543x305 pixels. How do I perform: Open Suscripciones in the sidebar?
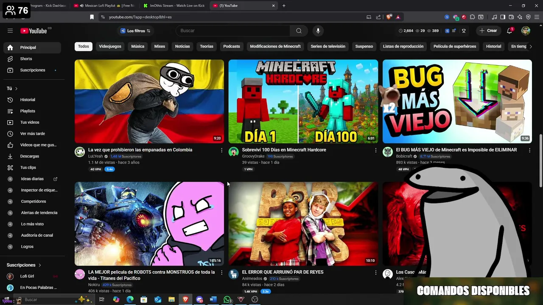(x=32, y=70)
